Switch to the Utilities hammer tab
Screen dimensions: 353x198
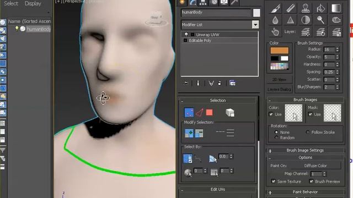(234, 2)
